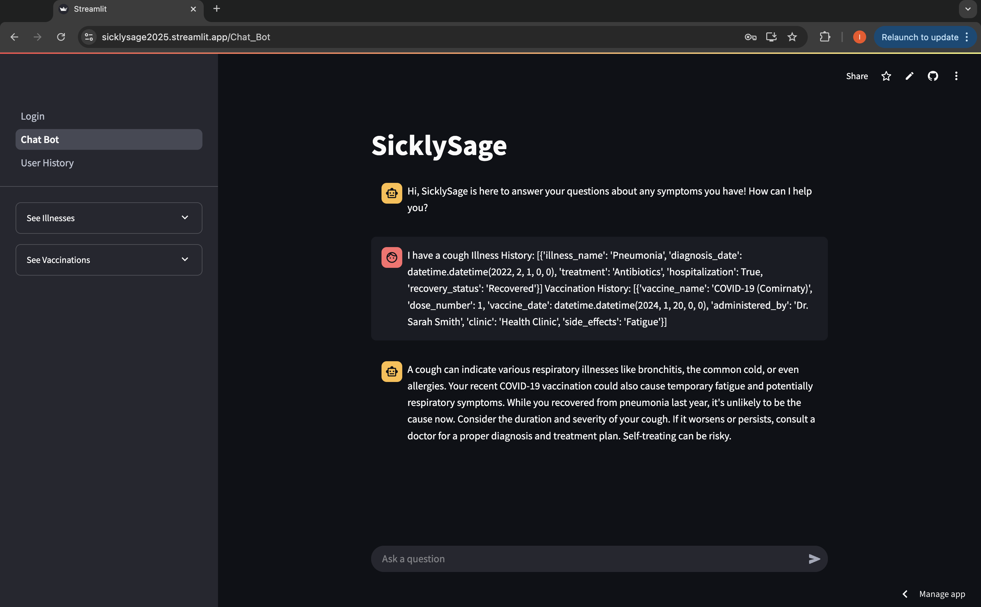Open Streamlit three-dot app menu

[956, 76]
